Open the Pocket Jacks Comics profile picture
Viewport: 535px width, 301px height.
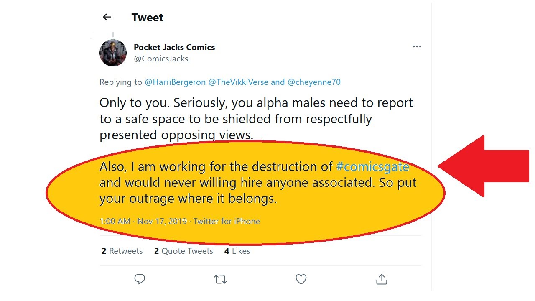click(113, 53)
